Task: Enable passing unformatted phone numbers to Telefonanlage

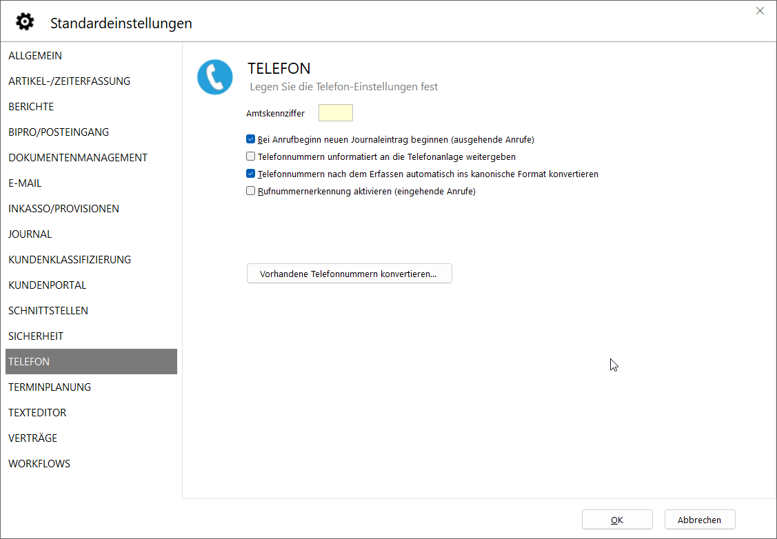Action: [251, 156]
